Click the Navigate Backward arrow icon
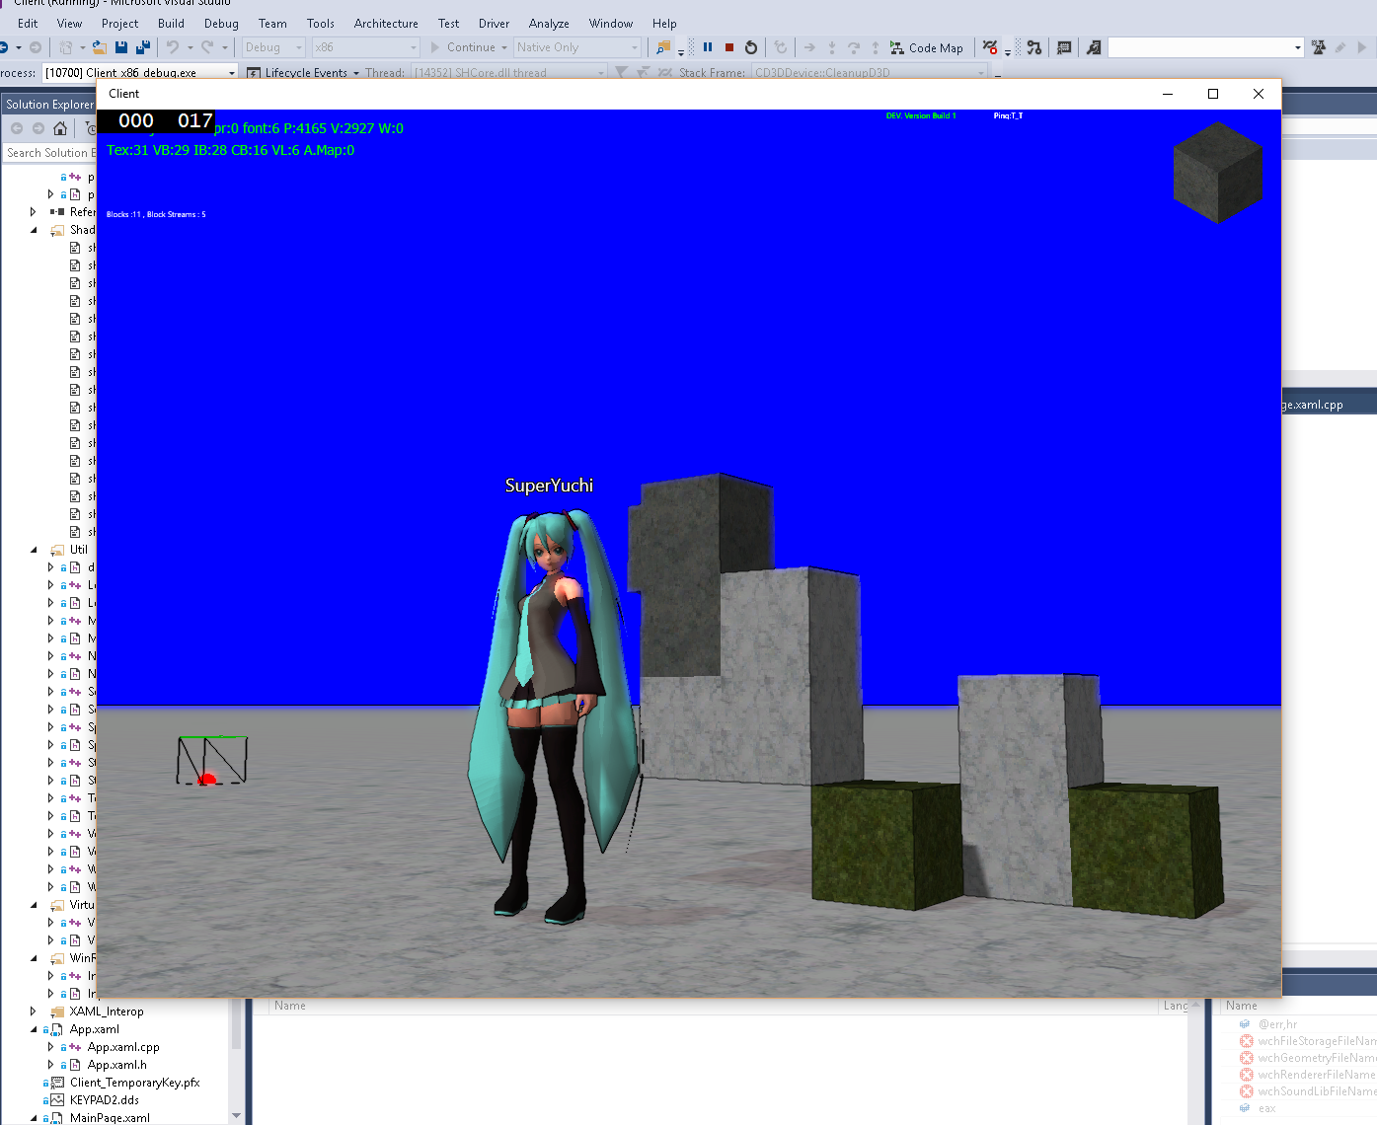 (x=6, y=46)
